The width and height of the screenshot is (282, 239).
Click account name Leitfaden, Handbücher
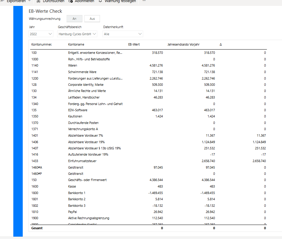click(x=84, y=97)
